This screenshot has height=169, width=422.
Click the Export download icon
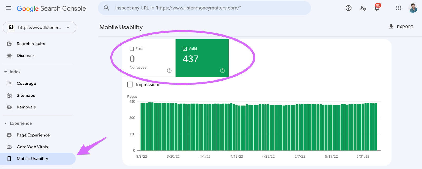[x=391, y=27]
